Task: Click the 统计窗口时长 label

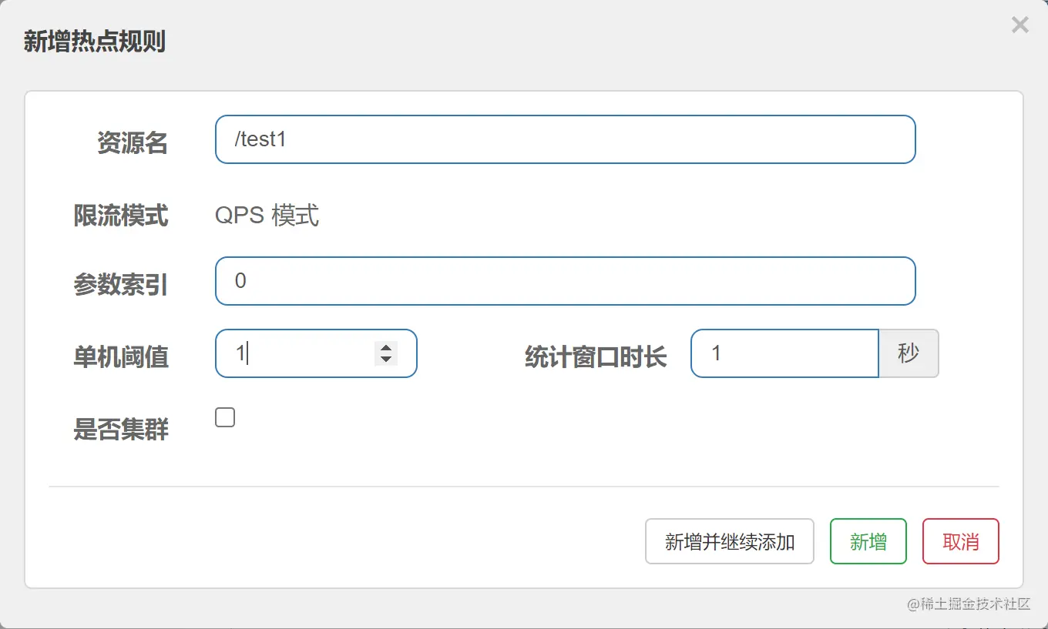Action: coord(596,357)
